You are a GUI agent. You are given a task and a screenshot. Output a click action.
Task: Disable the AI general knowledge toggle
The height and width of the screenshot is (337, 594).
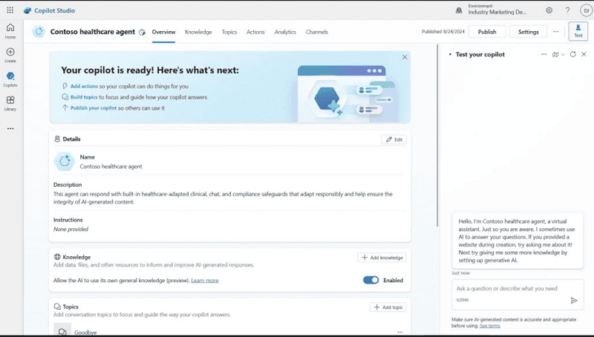point(371,280)
